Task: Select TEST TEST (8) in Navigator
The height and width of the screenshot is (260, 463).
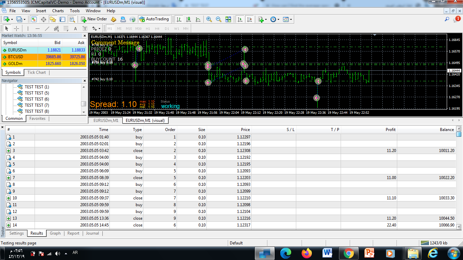Action: coord(37,111)
